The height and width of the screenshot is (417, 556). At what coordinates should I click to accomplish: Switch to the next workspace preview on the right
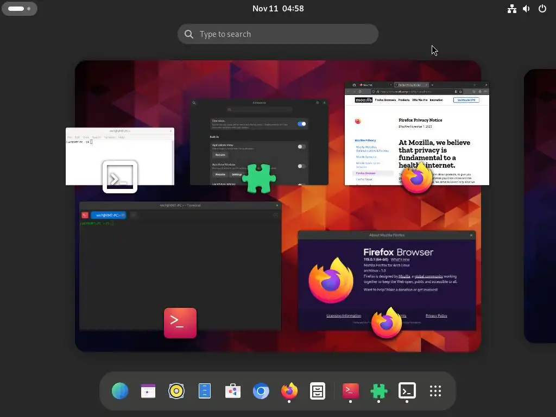pos(540,206)
